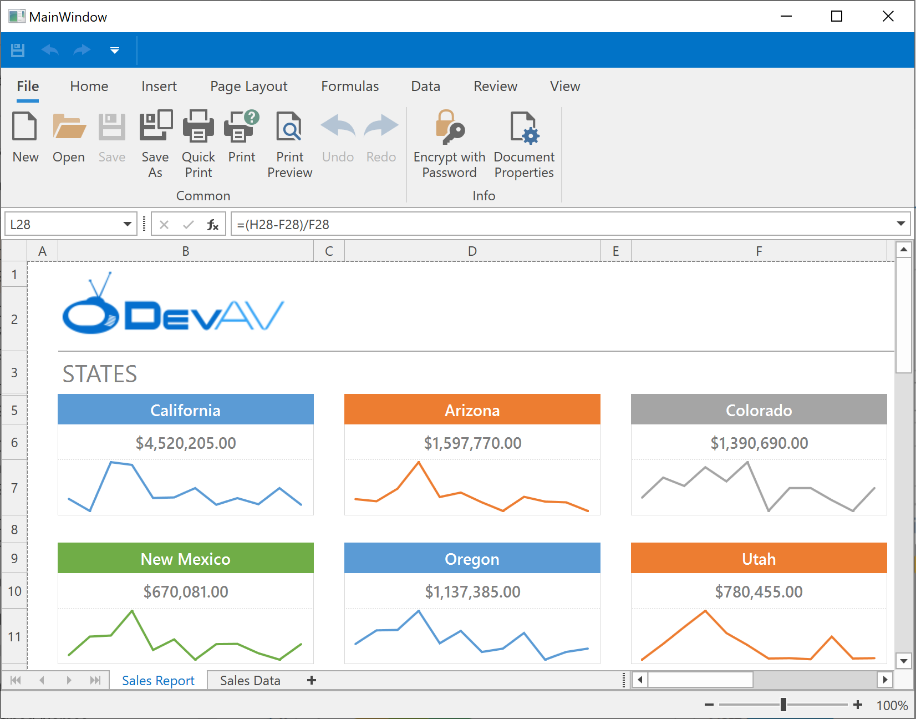Click the Save As icon

pyautogui.click(x=155, y=126)
